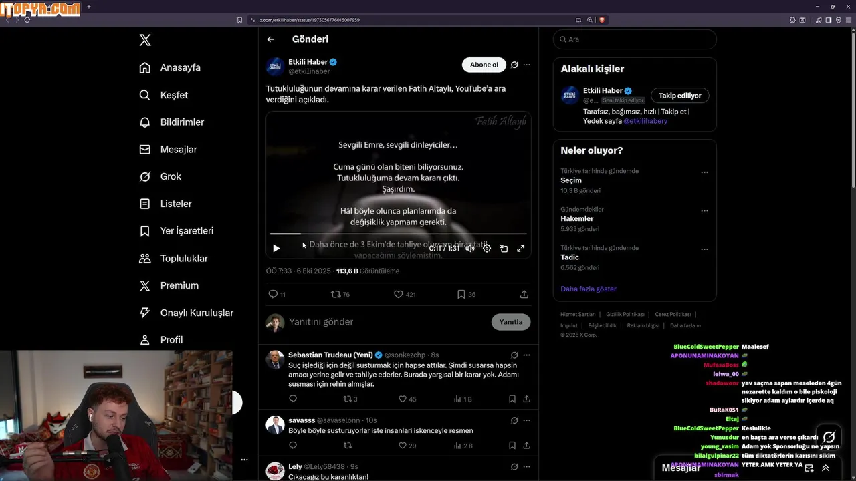
Task: Bookmark this page via address bar icon
Action: 240,20
